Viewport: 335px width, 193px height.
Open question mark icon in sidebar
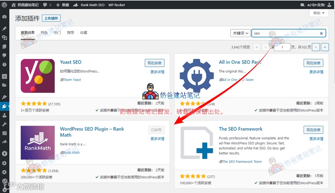(x=4, y=64)
